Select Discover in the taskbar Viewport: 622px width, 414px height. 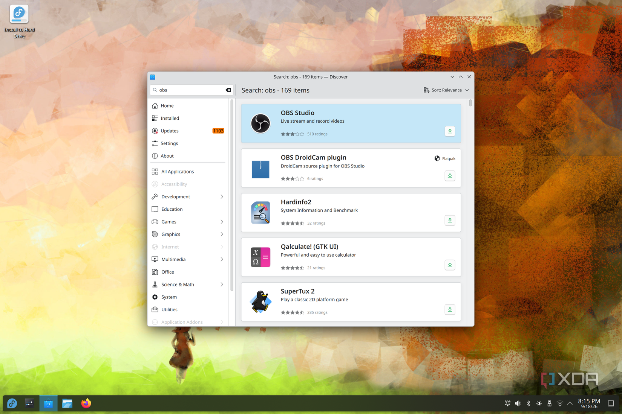(x=48, y=403)
